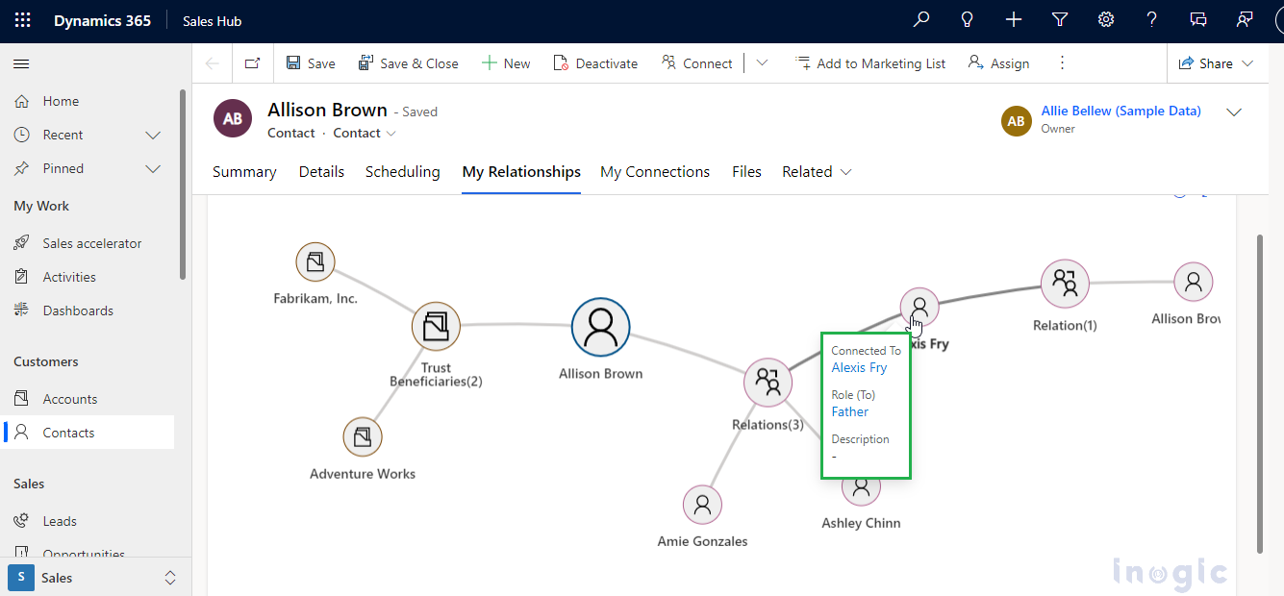1284x596 pixels.
Task: Click the Share button
Action: click(x=1216, y=63)
